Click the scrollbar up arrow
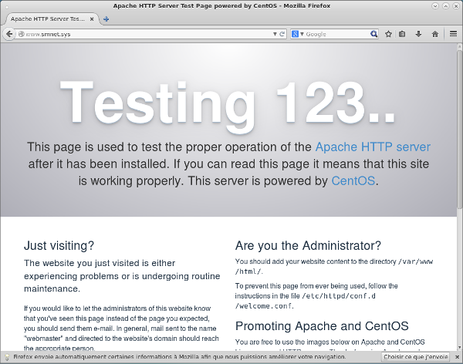The image size is (463, 364). pyautogui.click(x=459, y=46)
